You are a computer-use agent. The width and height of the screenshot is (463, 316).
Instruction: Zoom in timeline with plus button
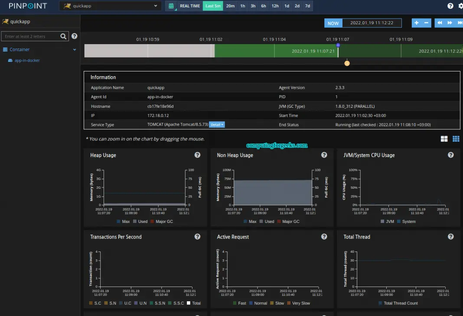416,23
